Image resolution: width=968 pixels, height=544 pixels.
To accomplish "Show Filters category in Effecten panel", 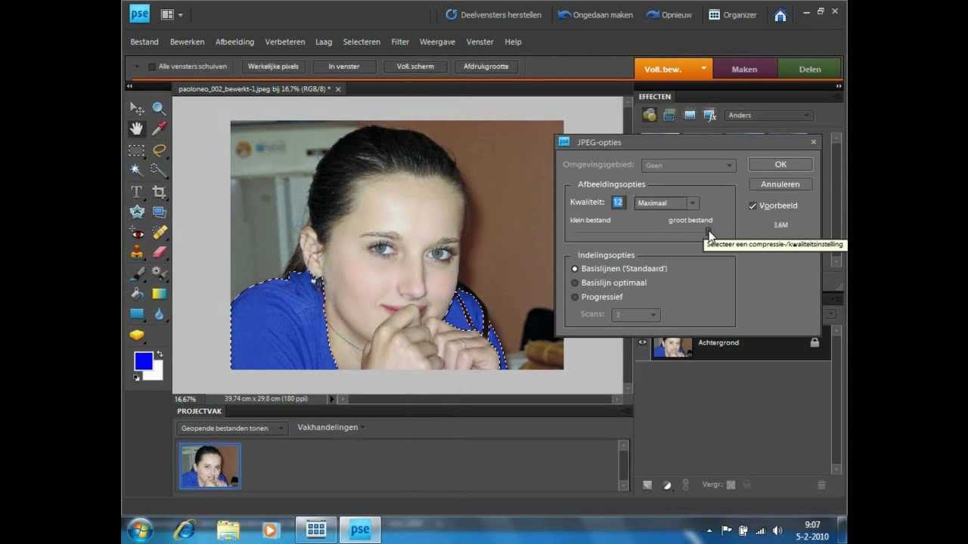I will [649, 115].
